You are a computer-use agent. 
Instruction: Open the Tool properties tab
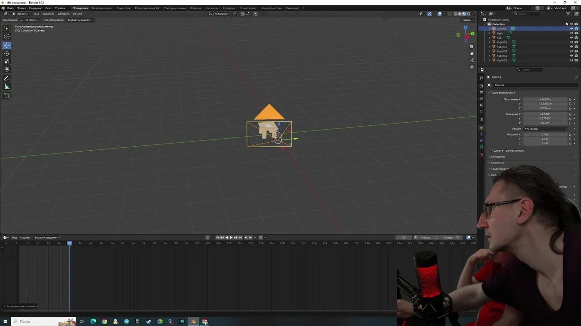coord(482,78)
